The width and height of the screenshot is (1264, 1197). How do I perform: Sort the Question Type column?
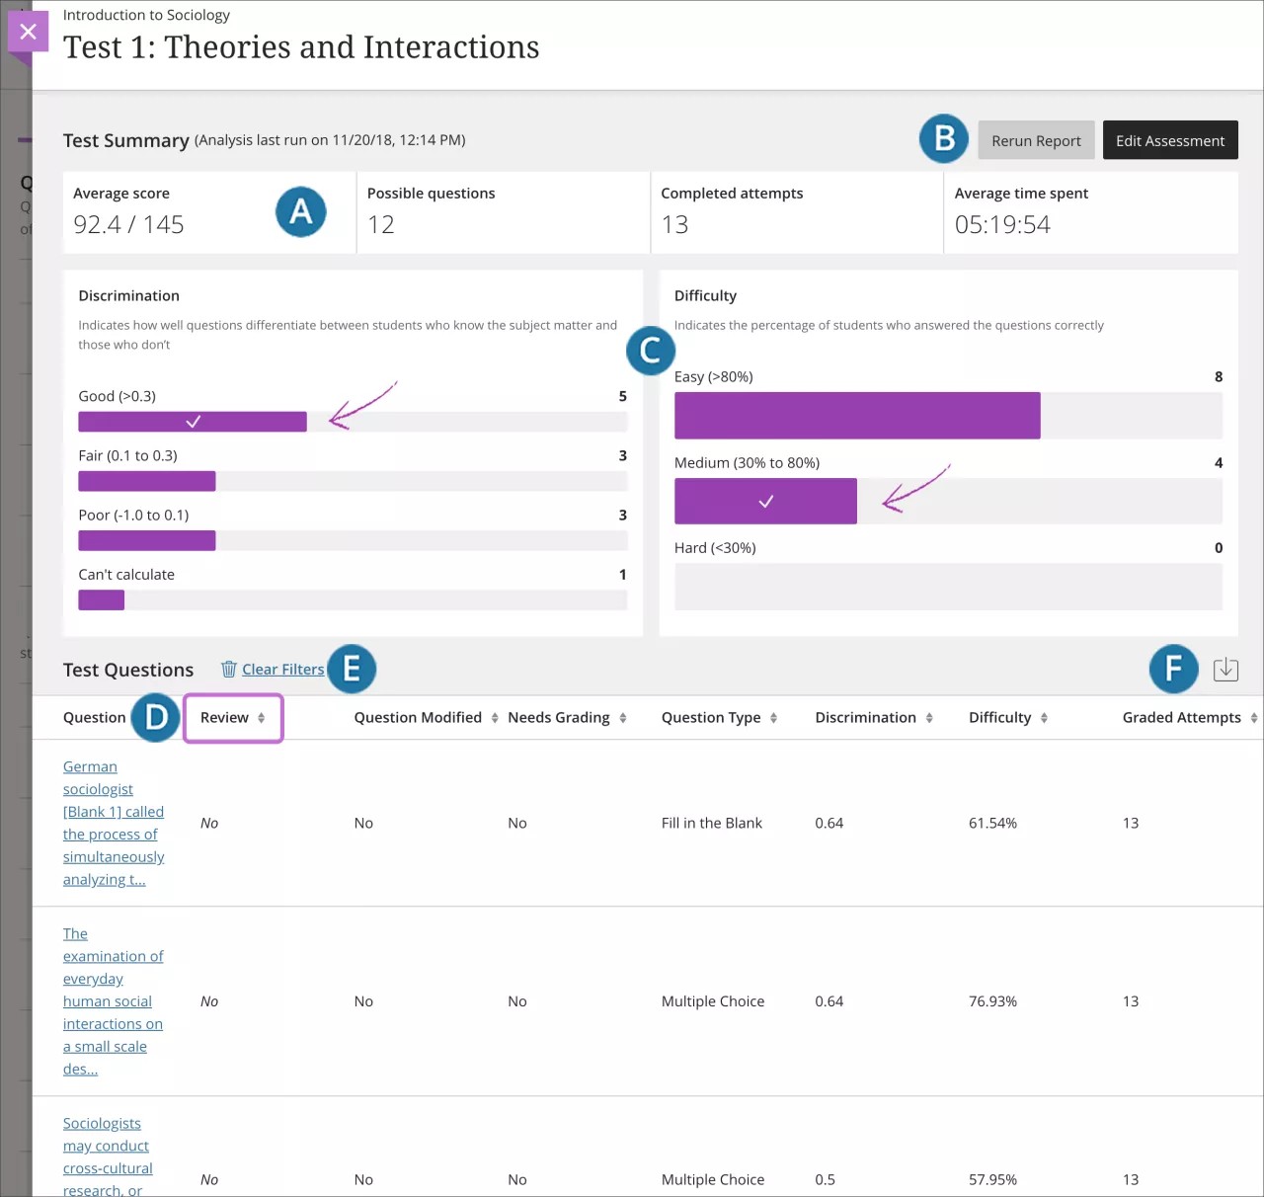coord(773,718)
